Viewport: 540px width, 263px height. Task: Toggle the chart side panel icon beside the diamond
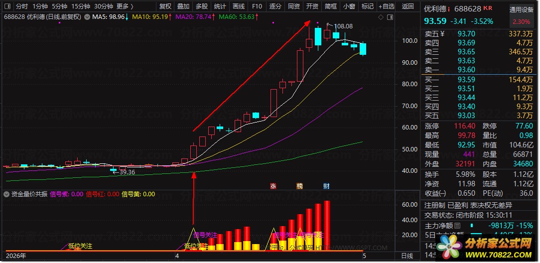(x=390, y=17)
